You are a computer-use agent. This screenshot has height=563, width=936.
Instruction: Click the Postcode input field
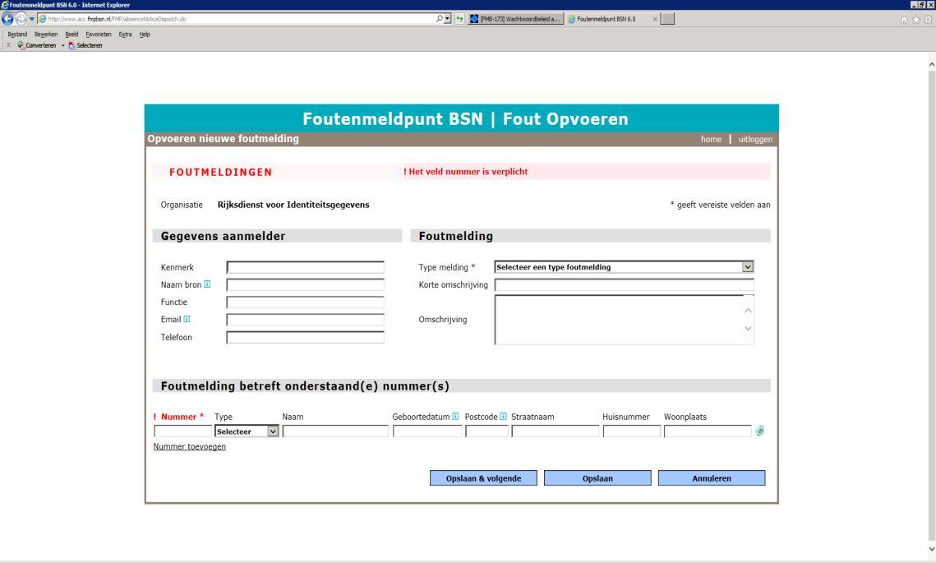pyautogui.click(x=486, y=431)
